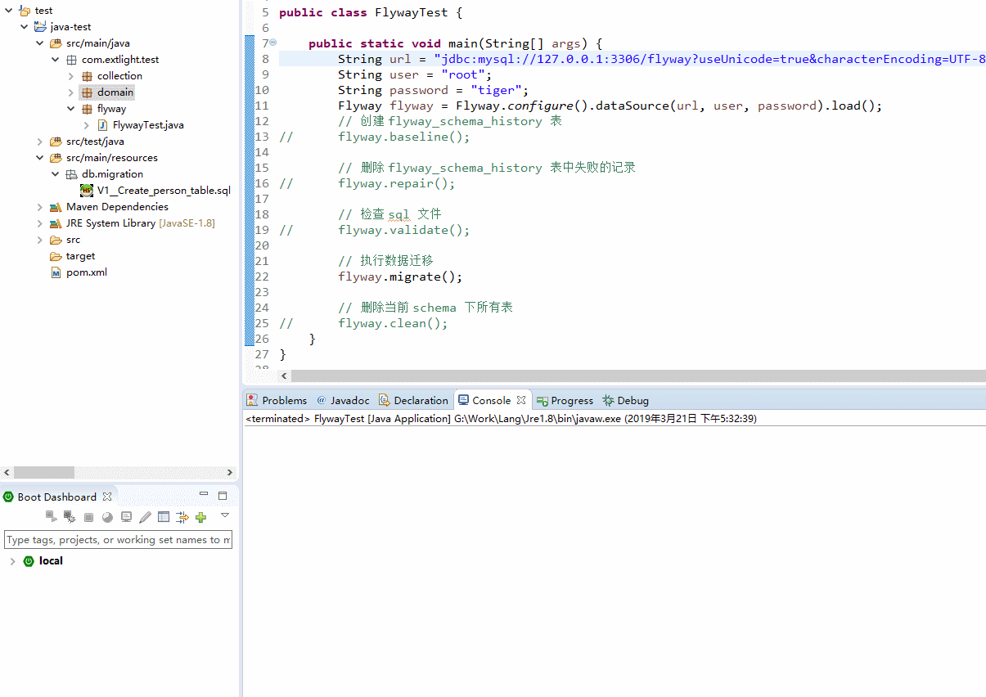Click the properties table icon in Boot Dashboard
This screenshot has height=697, width=986.
[164, 517]
